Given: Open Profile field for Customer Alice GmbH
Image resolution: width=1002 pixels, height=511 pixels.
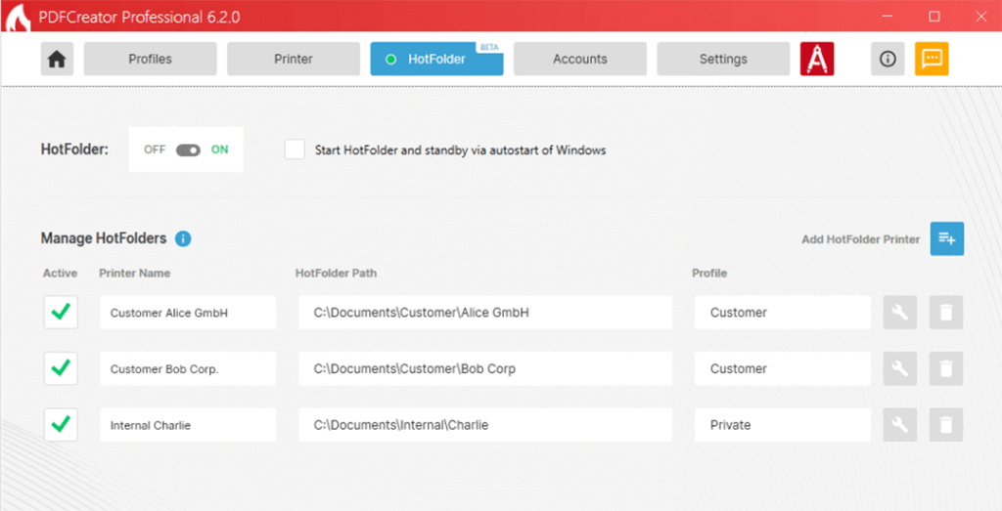Looking at the screenshot, I should [782, 313].
